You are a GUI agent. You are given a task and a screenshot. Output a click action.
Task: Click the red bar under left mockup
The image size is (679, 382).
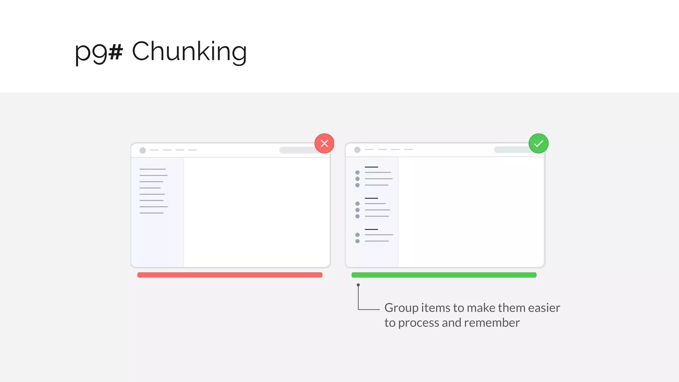230,275
